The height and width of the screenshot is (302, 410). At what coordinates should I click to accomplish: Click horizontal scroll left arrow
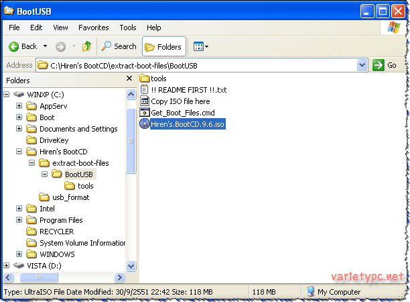[8, 277]
